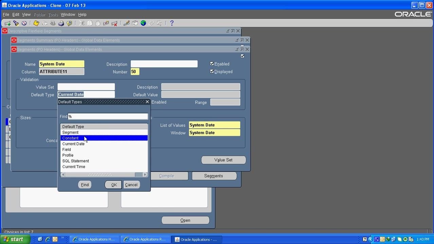The width and height of the screenshot is (434, 244).
Task: Select Current Date in the list
Action: (104, 144)
